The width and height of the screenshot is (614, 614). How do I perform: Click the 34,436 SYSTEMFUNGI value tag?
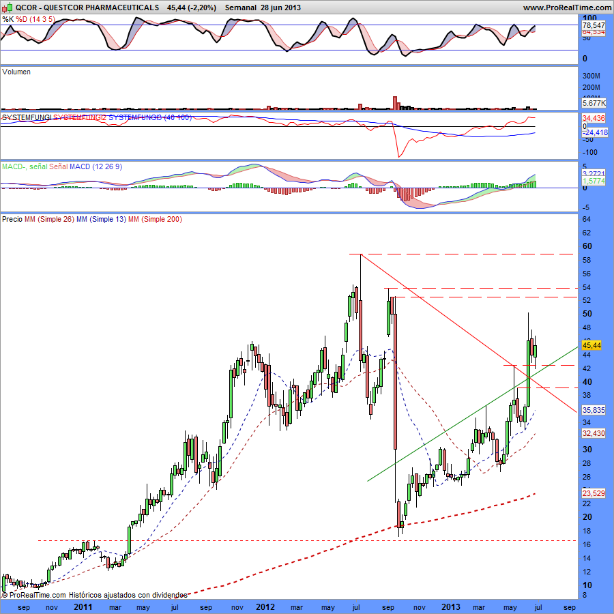tap(594, 118)
